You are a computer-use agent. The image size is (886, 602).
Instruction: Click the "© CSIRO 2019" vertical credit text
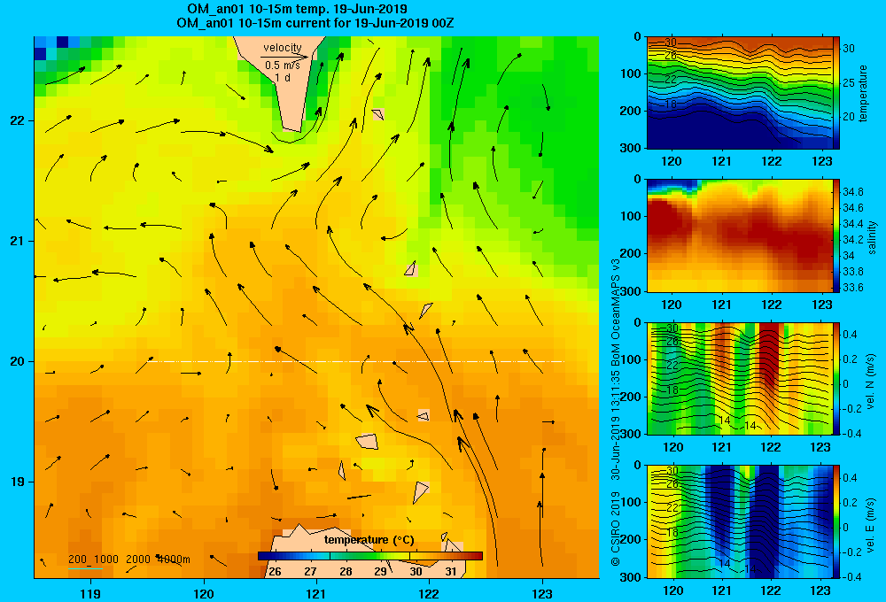616,528
